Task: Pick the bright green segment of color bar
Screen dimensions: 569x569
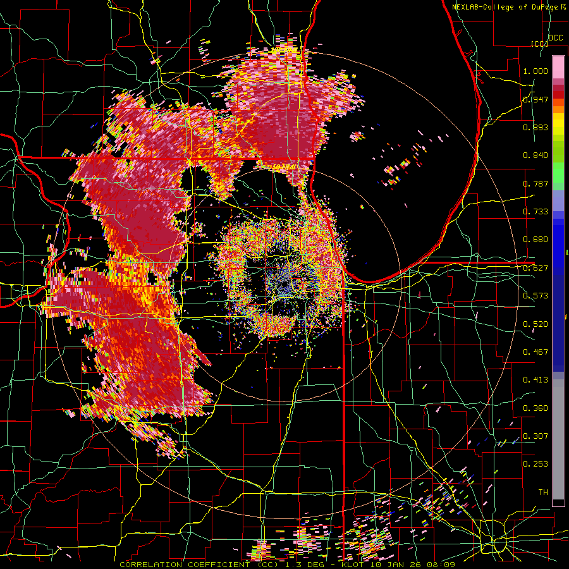Action: click(x=558, y=173)
